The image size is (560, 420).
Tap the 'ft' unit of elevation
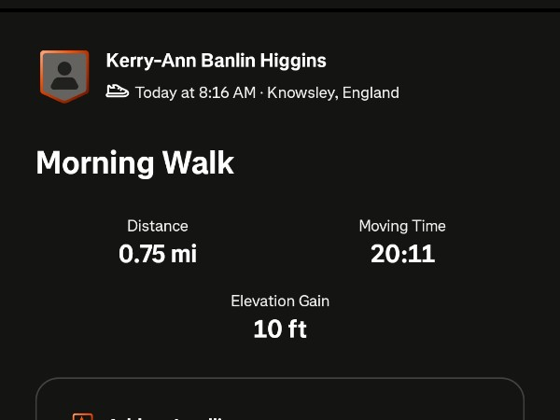click(297, 329)
